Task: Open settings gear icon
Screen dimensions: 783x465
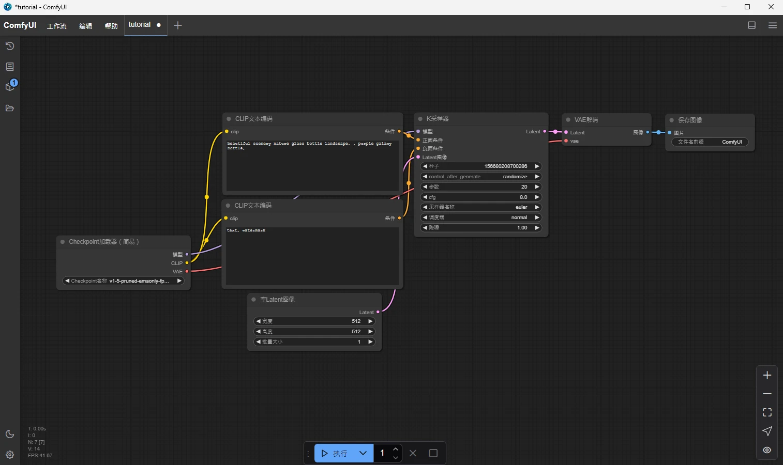Action: (x=10, y=455)
